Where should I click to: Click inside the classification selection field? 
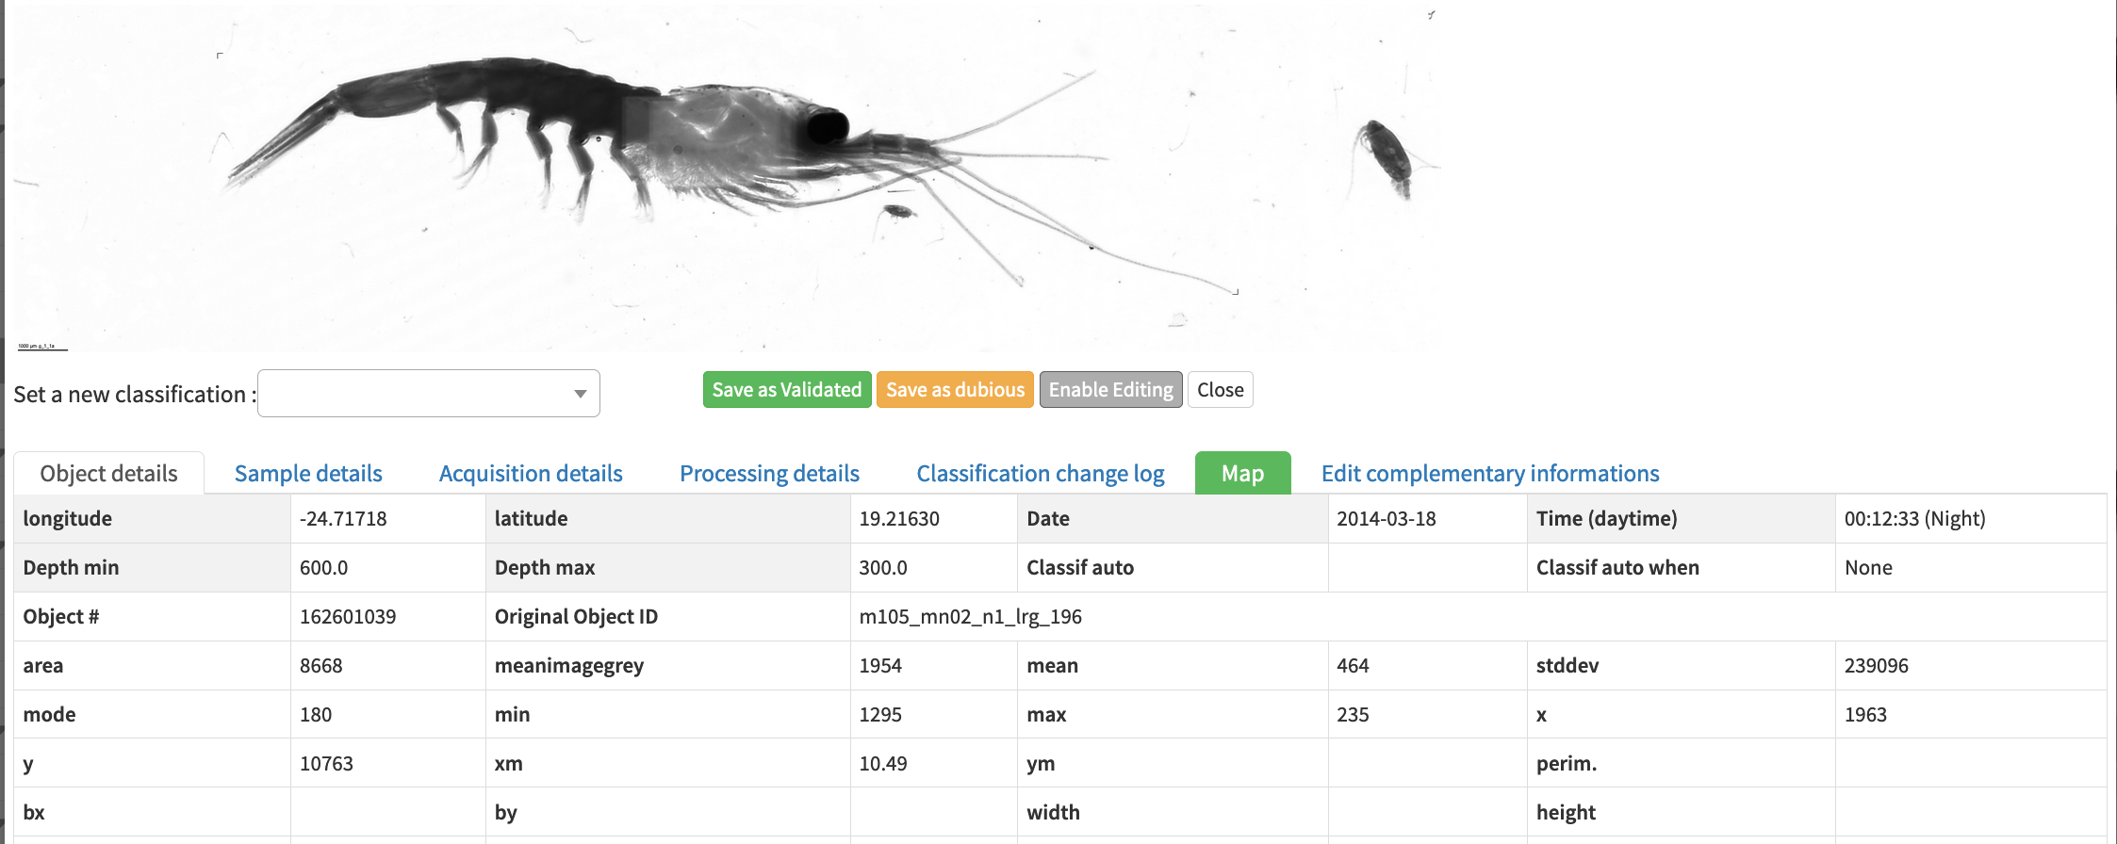[405, 393]
